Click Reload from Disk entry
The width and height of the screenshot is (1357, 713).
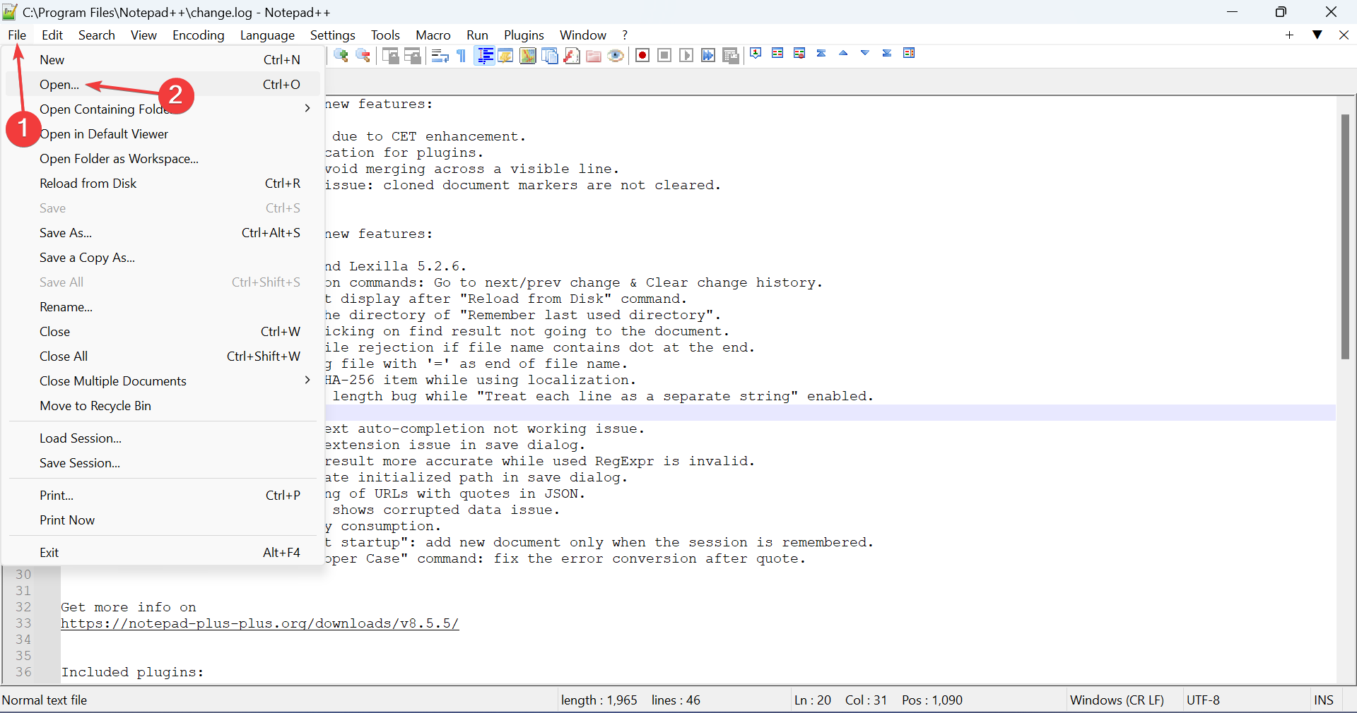[x=163, y=184]
